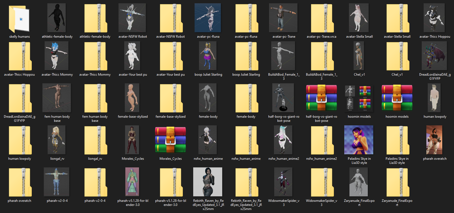
Task: Open the hoomin models folder thumbnail
Action: tap(359, 98)
